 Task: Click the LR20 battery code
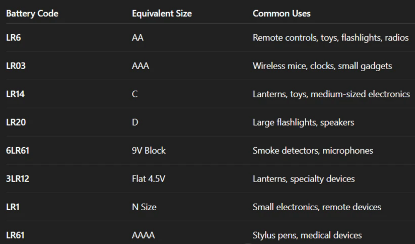click(16, 123)
